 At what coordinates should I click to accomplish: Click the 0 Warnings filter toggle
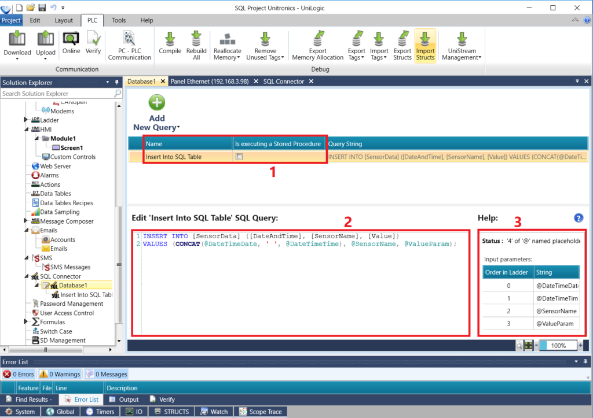click(x=60, y=374)
